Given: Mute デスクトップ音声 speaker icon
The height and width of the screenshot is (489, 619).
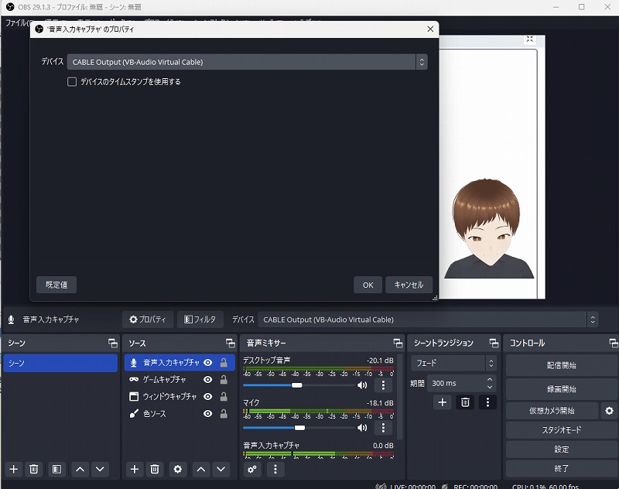Looking at the screenshot, I should click(x=362, y=385).
